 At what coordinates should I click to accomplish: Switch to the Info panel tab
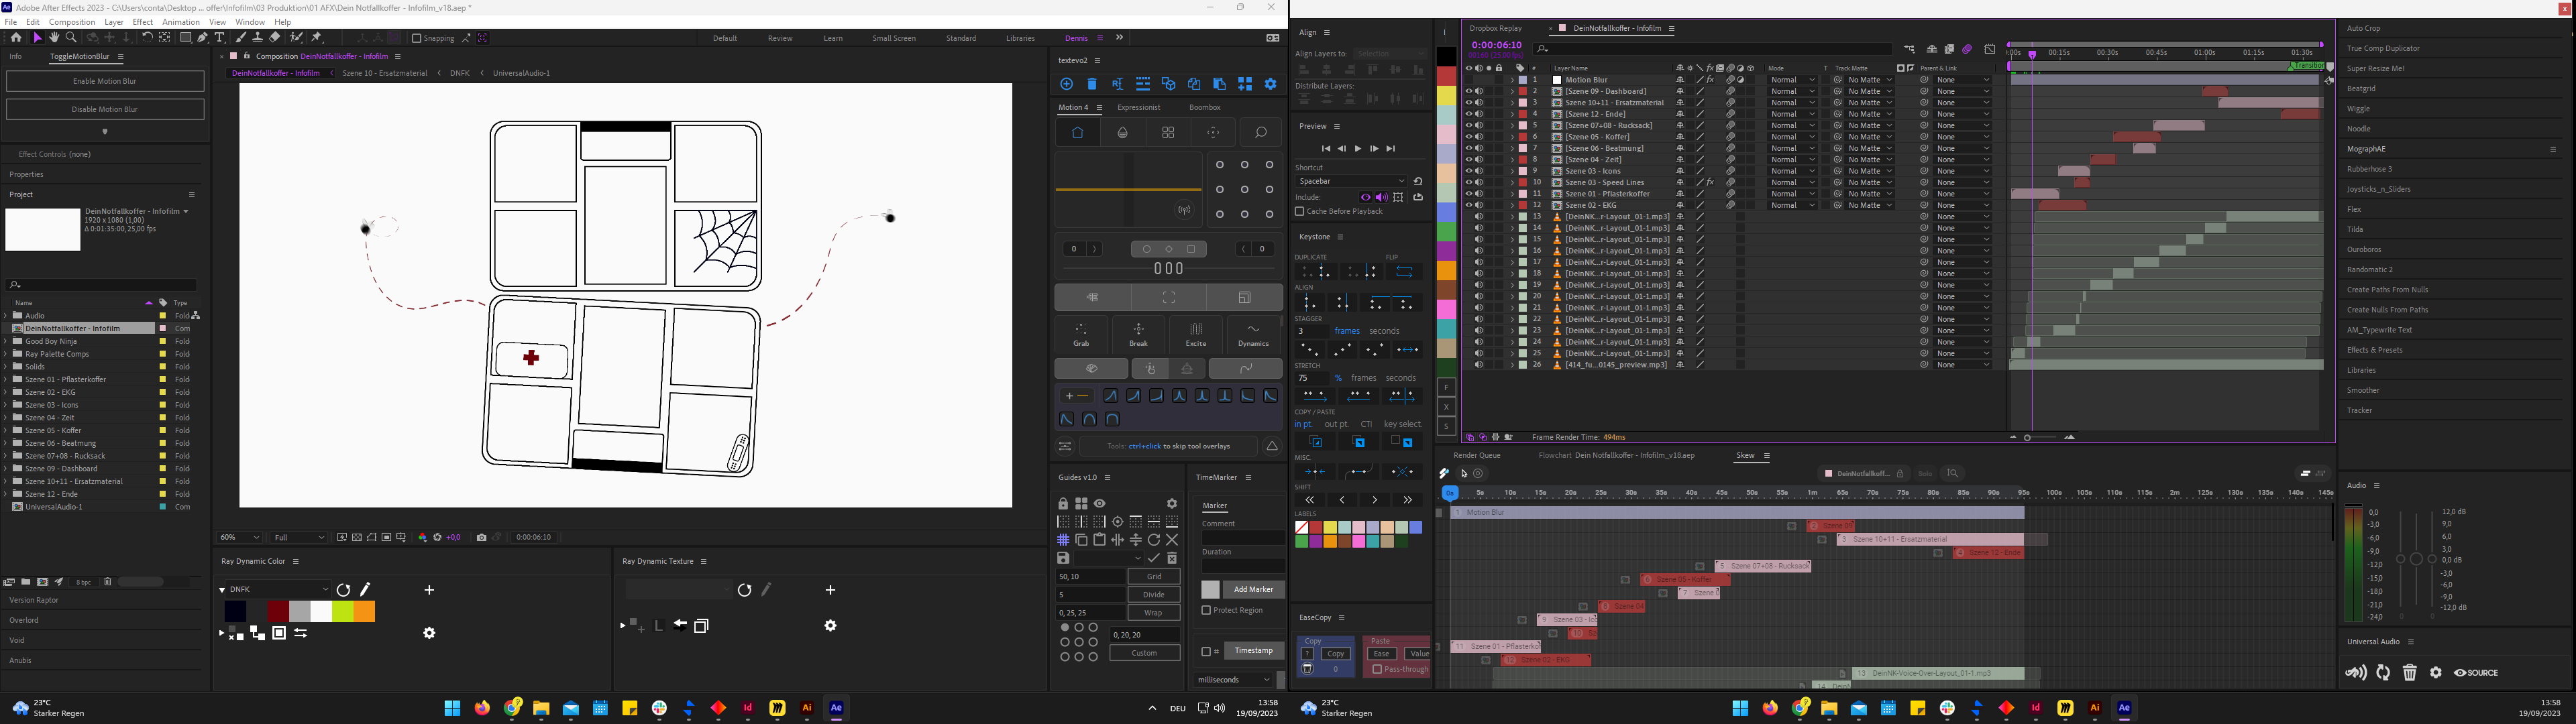point(15,56)
